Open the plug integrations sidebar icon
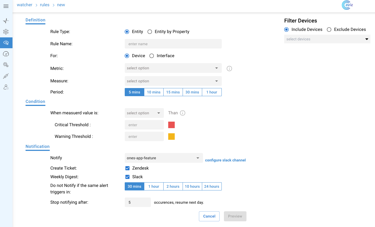The height and width of the screenshot is (227, 375). pyautogui.click(x=6, y=76)
